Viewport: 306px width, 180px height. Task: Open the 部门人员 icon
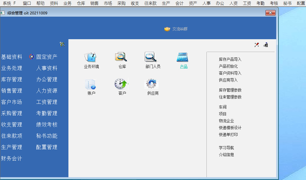point(151,57)
